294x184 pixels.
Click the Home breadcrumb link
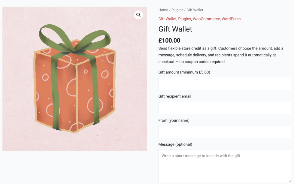tap(163, 10)
